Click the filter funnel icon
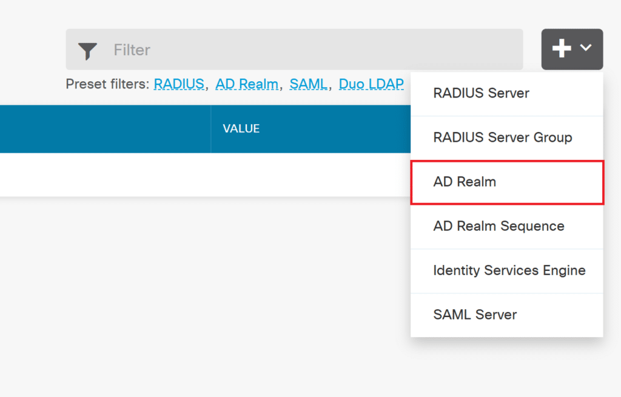 coord(87,50)
